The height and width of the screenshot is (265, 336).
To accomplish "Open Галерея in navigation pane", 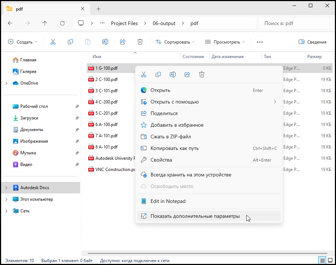I will [28, 72].
